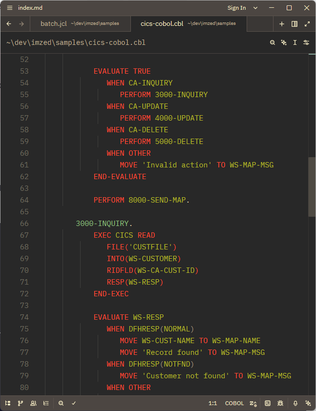The width and height of the screenshot is (316, 411).
Task: Switch to the cics-cobol.cbl tab
Action: coord(189,24)
